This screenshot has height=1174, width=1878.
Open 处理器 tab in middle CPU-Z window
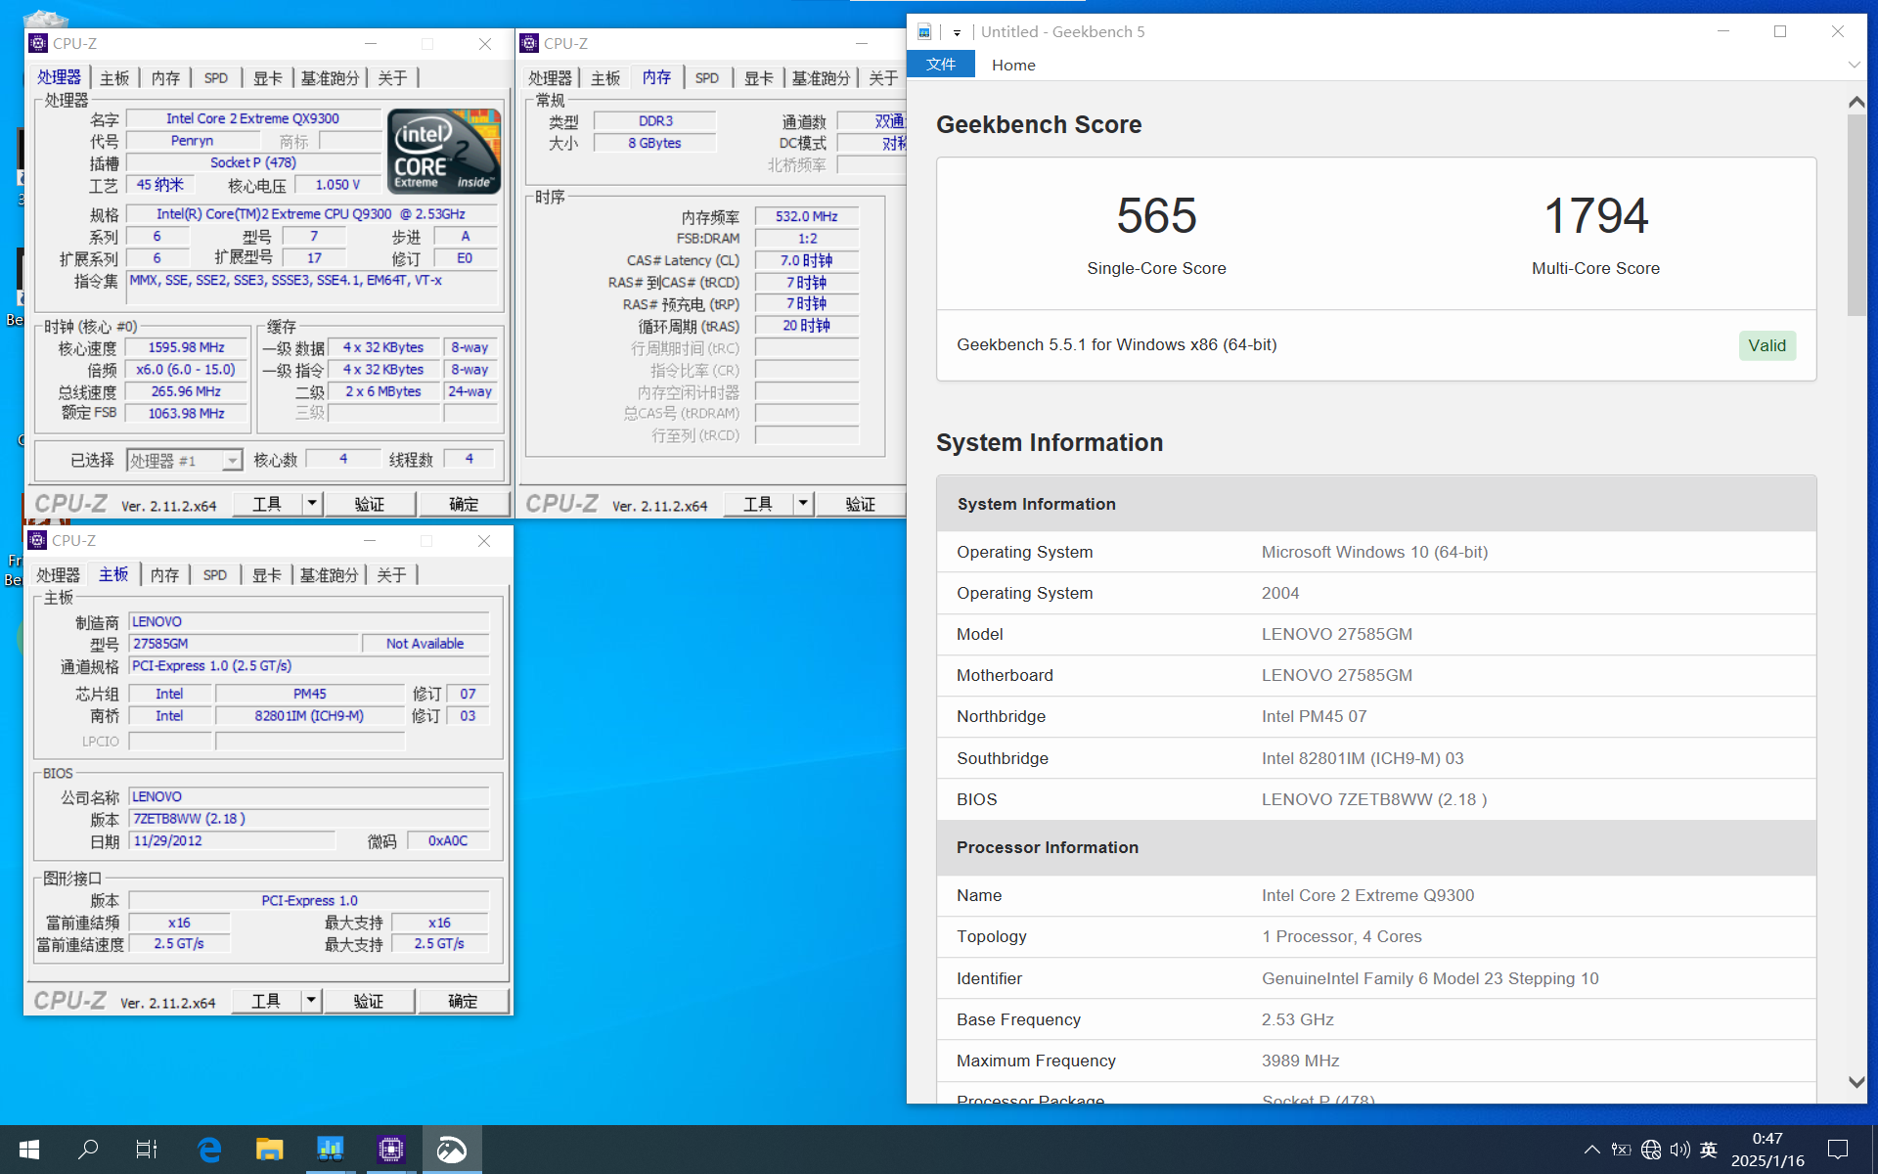[x=550, y=78]
